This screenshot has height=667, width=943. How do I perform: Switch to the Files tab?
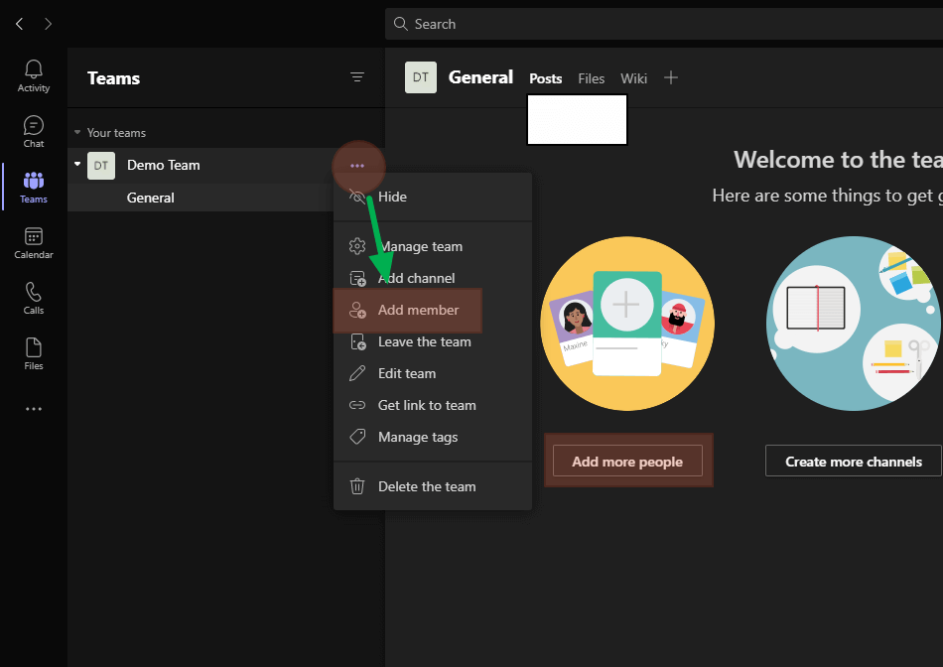592,78
